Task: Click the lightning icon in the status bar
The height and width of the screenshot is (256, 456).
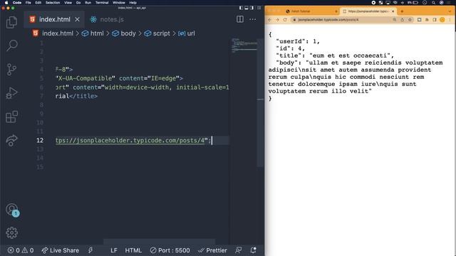Action: point(90,250)
